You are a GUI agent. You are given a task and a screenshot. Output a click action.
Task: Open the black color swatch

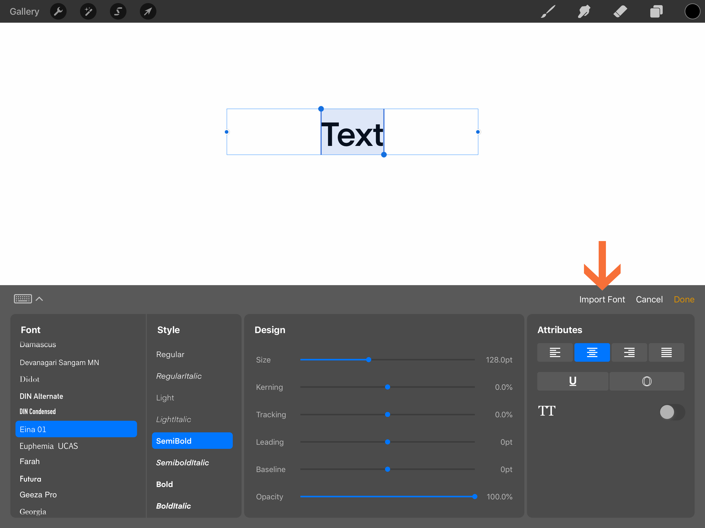pyautogui.click(x=692, y=12)
